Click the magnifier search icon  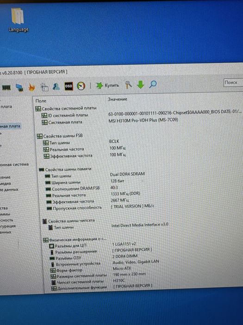point(153,84)
